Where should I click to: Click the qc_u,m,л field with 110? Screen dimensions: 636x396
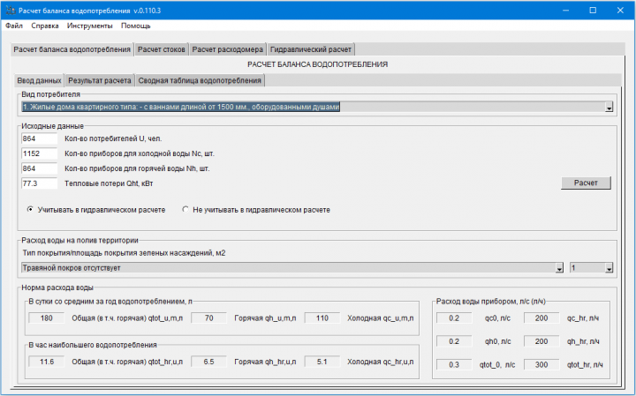click(322, 318)
